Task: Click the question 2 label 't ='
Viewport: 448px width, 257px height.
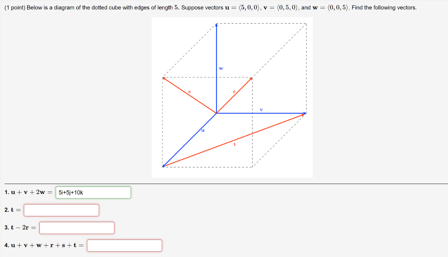Action: [13, 210]
